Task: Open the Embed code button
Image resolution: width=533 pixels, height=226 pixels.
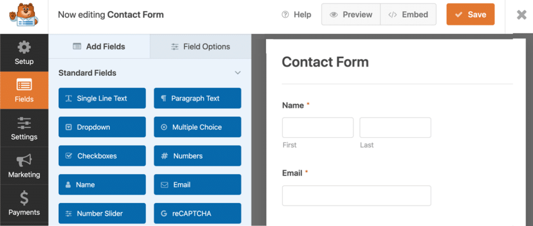Action: point(408,15)
